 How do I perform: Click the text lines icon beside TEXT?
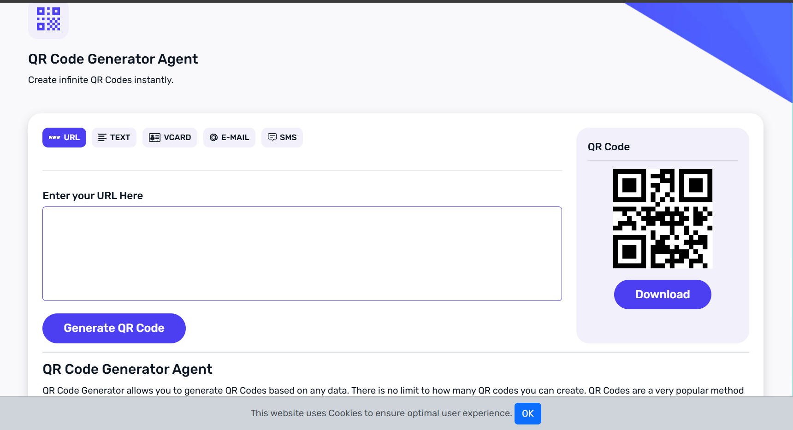(x=102, y=137)
